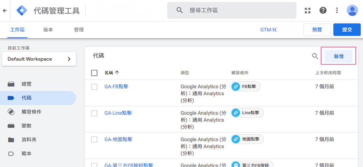The width and height of the screenshot is (363, 167).
Task: Click 7 個月前 in GA-FB點擊 row
Action: coord(325,87)
